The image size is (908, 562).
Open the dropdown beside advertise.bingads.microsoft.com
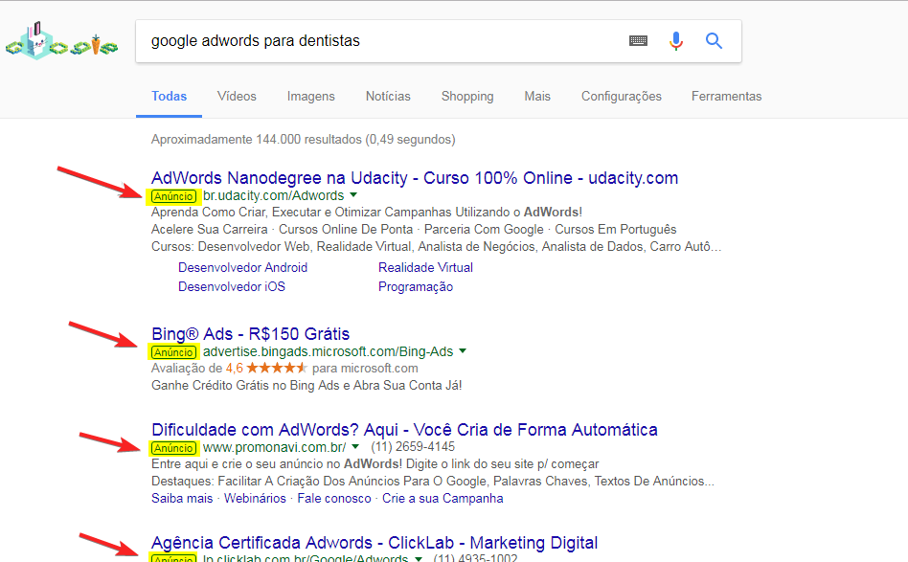click(463, 350)
